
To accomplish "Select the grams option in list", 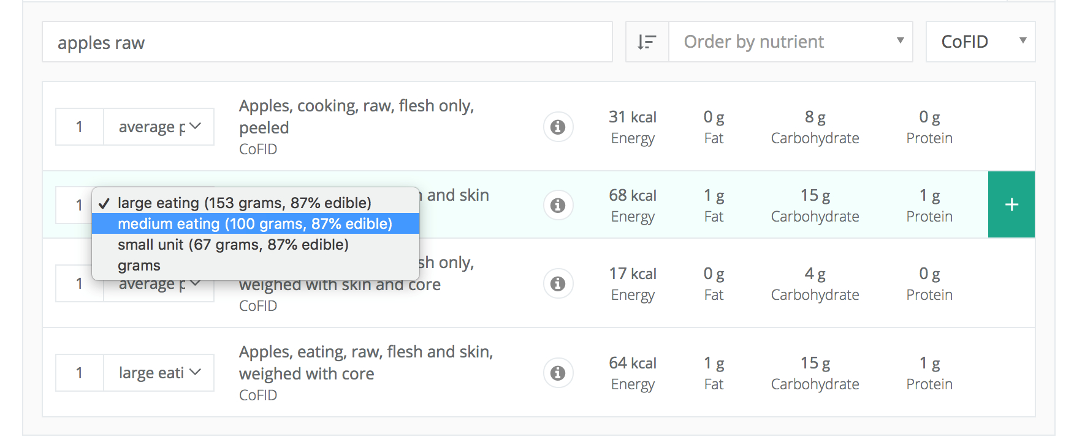I will tap(139, 266).
